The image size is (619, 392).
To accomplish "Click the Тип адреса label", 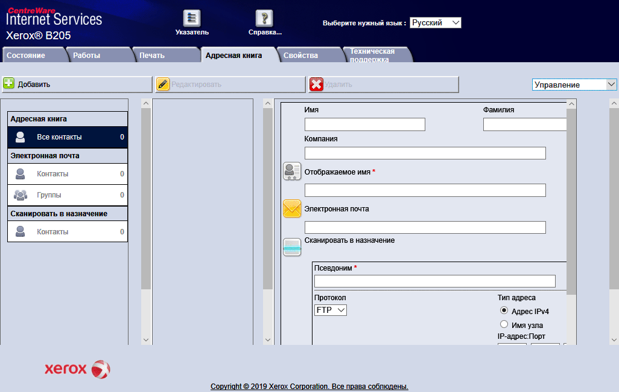I will [x=516, y=298].
